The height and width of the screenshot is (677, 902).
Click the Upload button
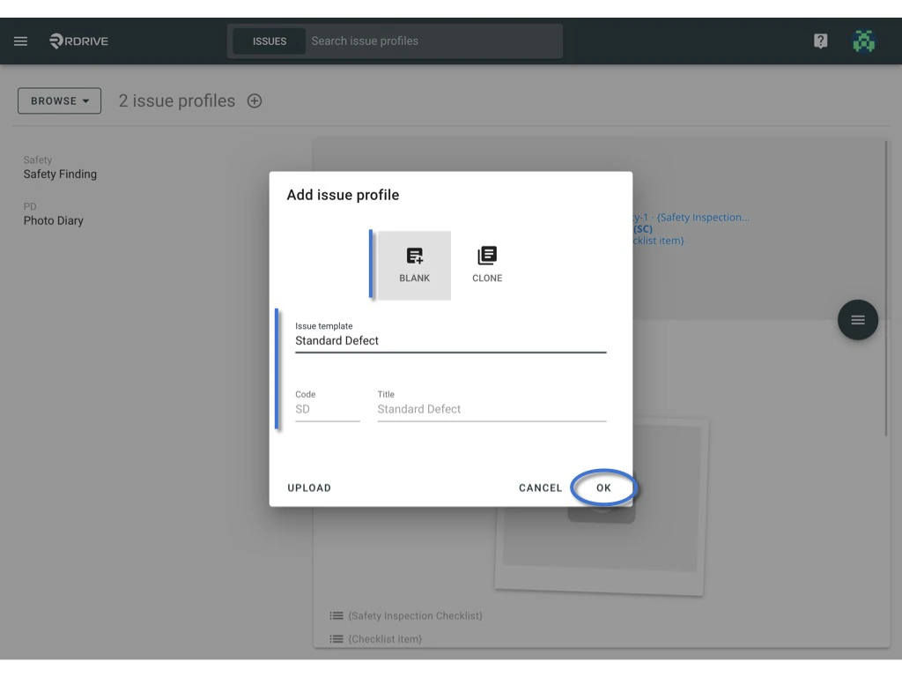[x=309, y=487]
